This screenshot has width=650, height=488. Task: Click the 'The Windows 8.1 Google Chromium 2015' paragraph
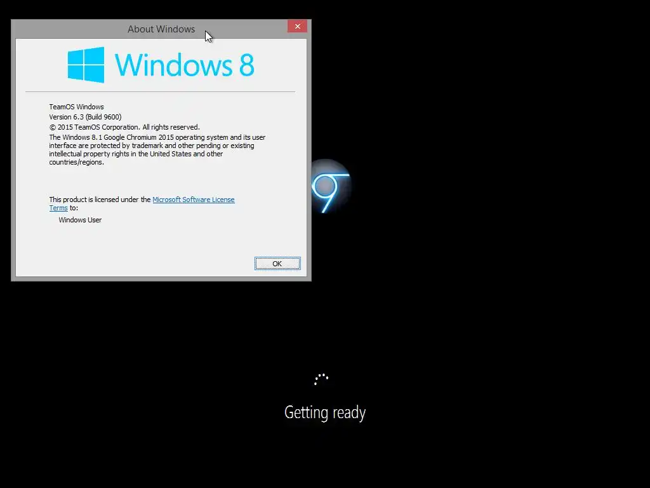tap(157, 149)
